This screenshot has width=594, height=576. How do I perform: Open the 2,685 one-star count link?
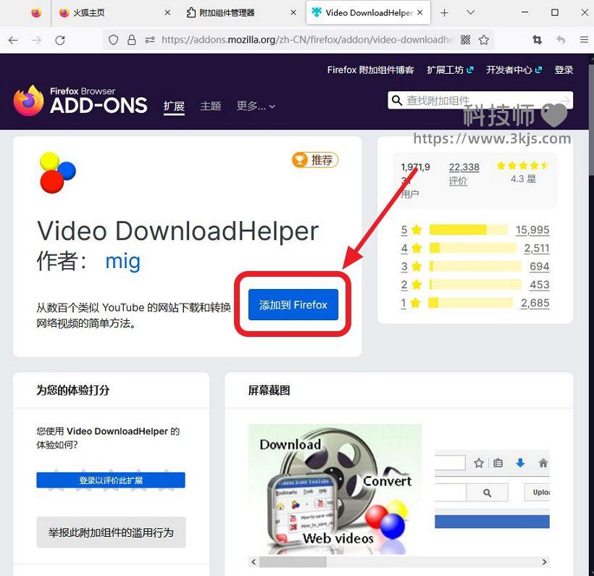click(535, 303)
